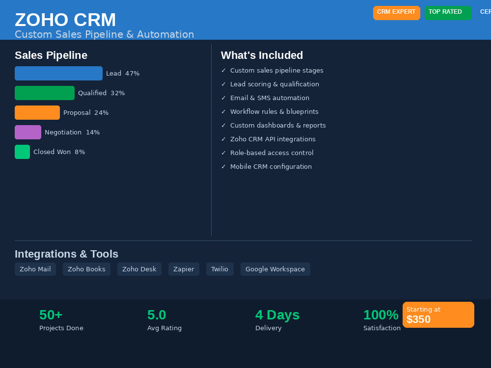491x368 pixels.
Task: Click the text "Mobile CRM configuration"
Action: pyautogui.click(x=271, y=167)
